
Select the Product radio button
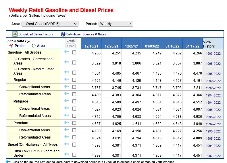click(x=11, y=46)
